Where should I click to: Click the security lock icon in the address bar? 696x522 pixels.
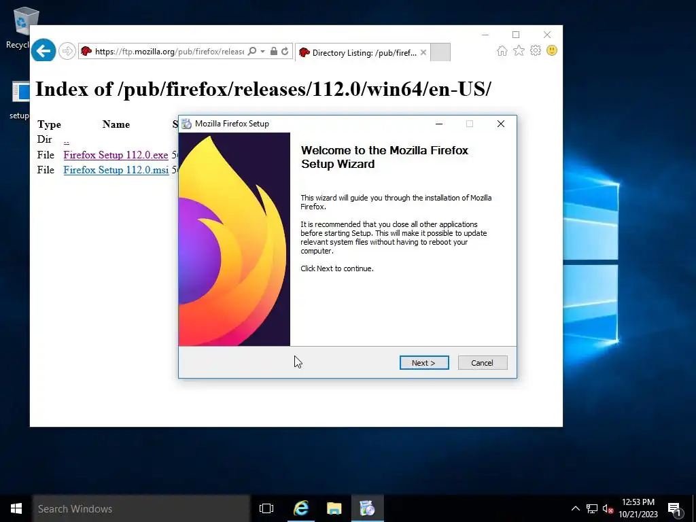[x=274, y=51]
